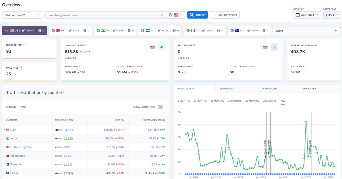Click the Domain Trust info icon
Viewport: 342px width, 179px height.
[26, 45]
